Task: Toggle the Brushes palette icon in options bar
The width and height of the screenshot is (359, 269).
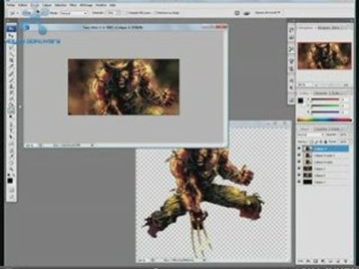Action: (237, 13)
